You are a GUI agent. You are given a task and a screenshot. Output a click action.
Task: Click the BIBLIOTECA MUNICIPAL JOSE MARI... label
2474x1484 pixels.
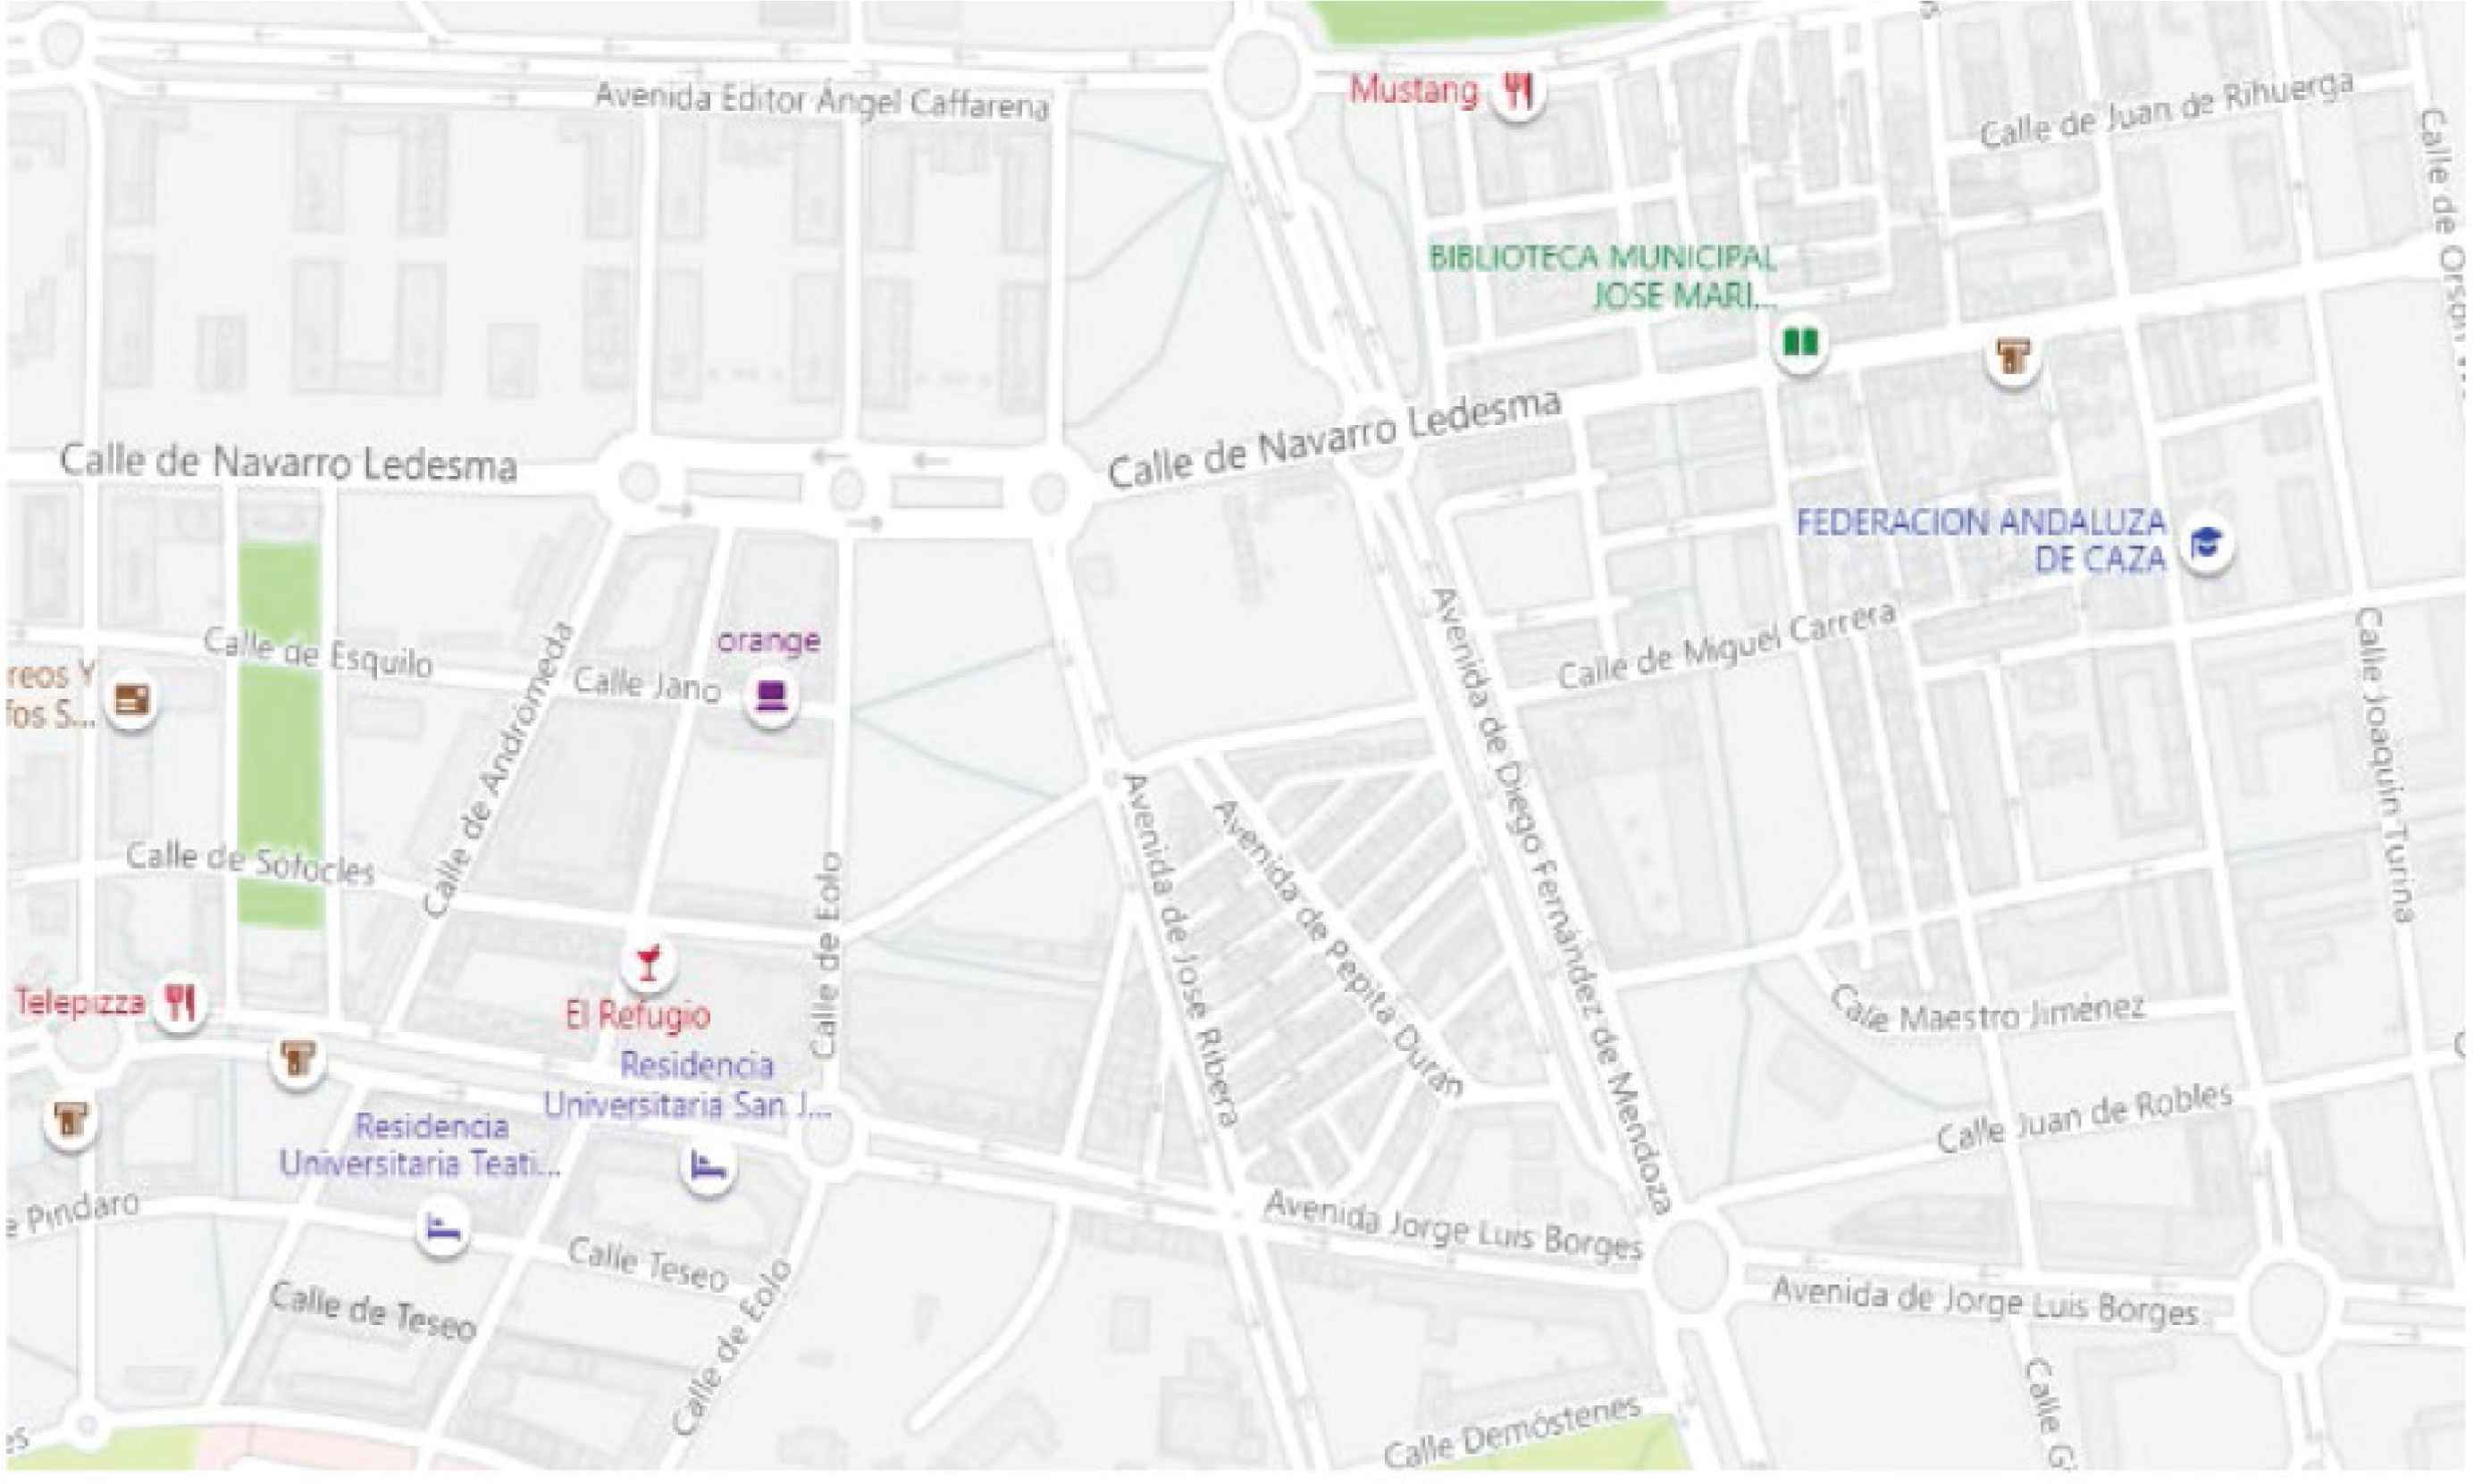click(x=1603, y=276)
